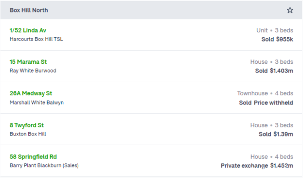Click the Unit 3 beds description
Viewport: 303px width, 178px height.
click(x=275, y=30)
